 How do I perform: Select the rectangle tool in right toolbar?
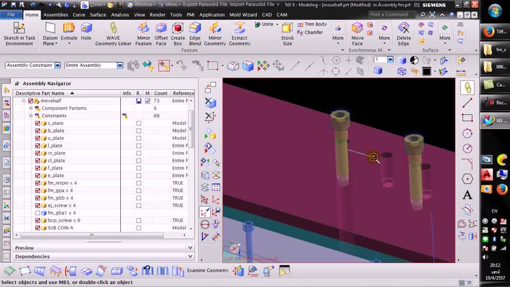[x=467, y=118]
